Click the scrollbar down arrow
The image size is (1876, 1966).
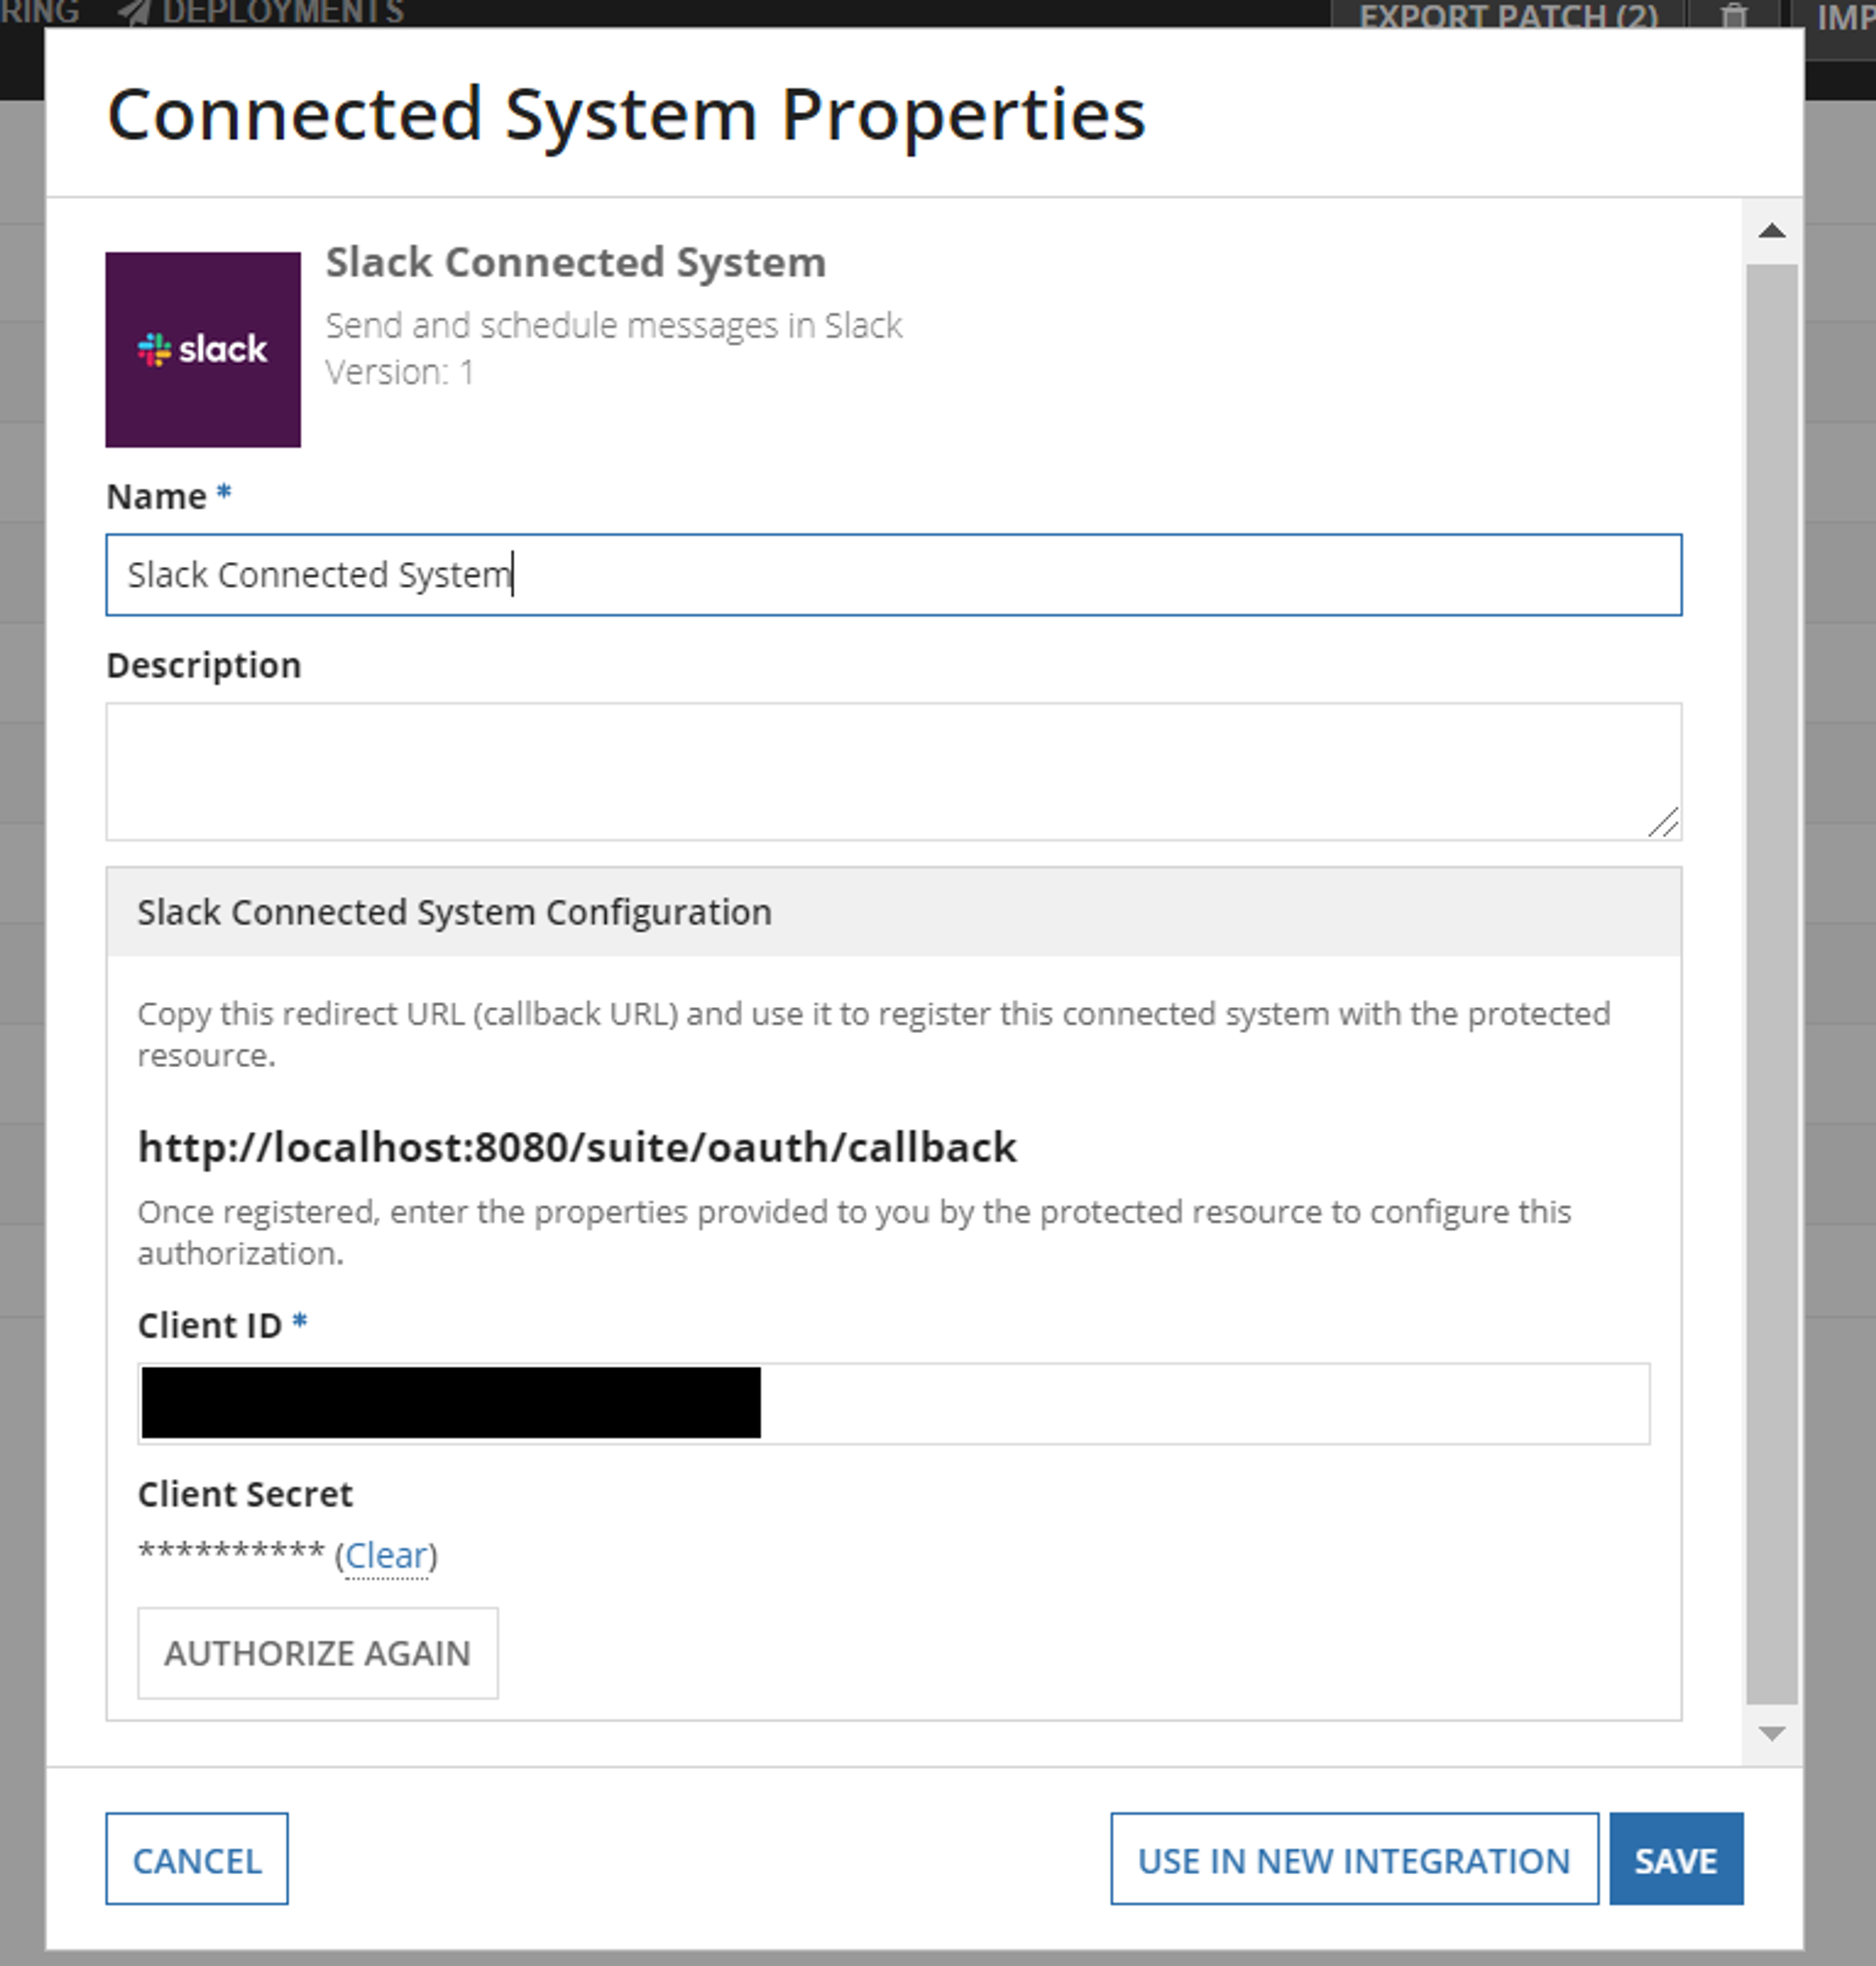click(x=1772, y=1734)
